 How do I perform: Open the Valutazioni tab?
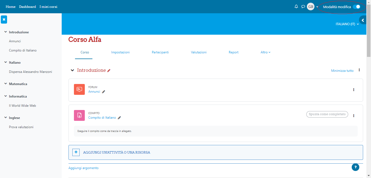click(x=199, y=52)
